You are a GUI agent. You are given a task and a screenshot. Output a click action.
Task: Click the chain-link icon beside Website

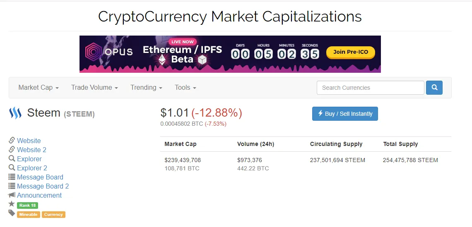point(12,140)
